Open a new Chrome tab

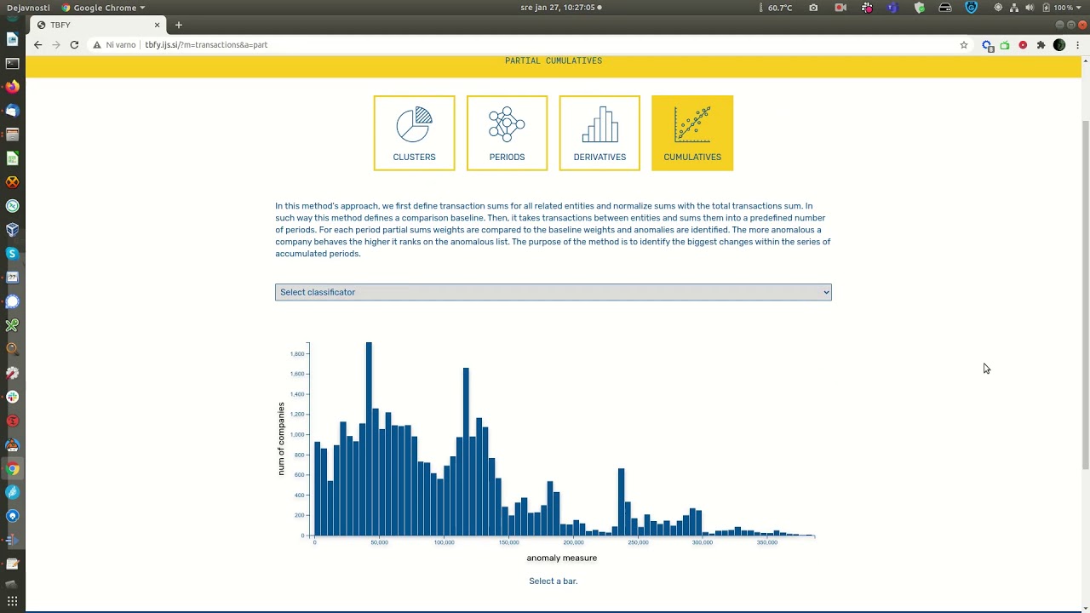coord(179,25)
